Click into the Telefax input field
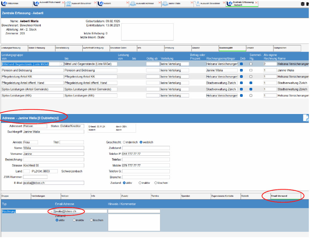 point(146,160)
